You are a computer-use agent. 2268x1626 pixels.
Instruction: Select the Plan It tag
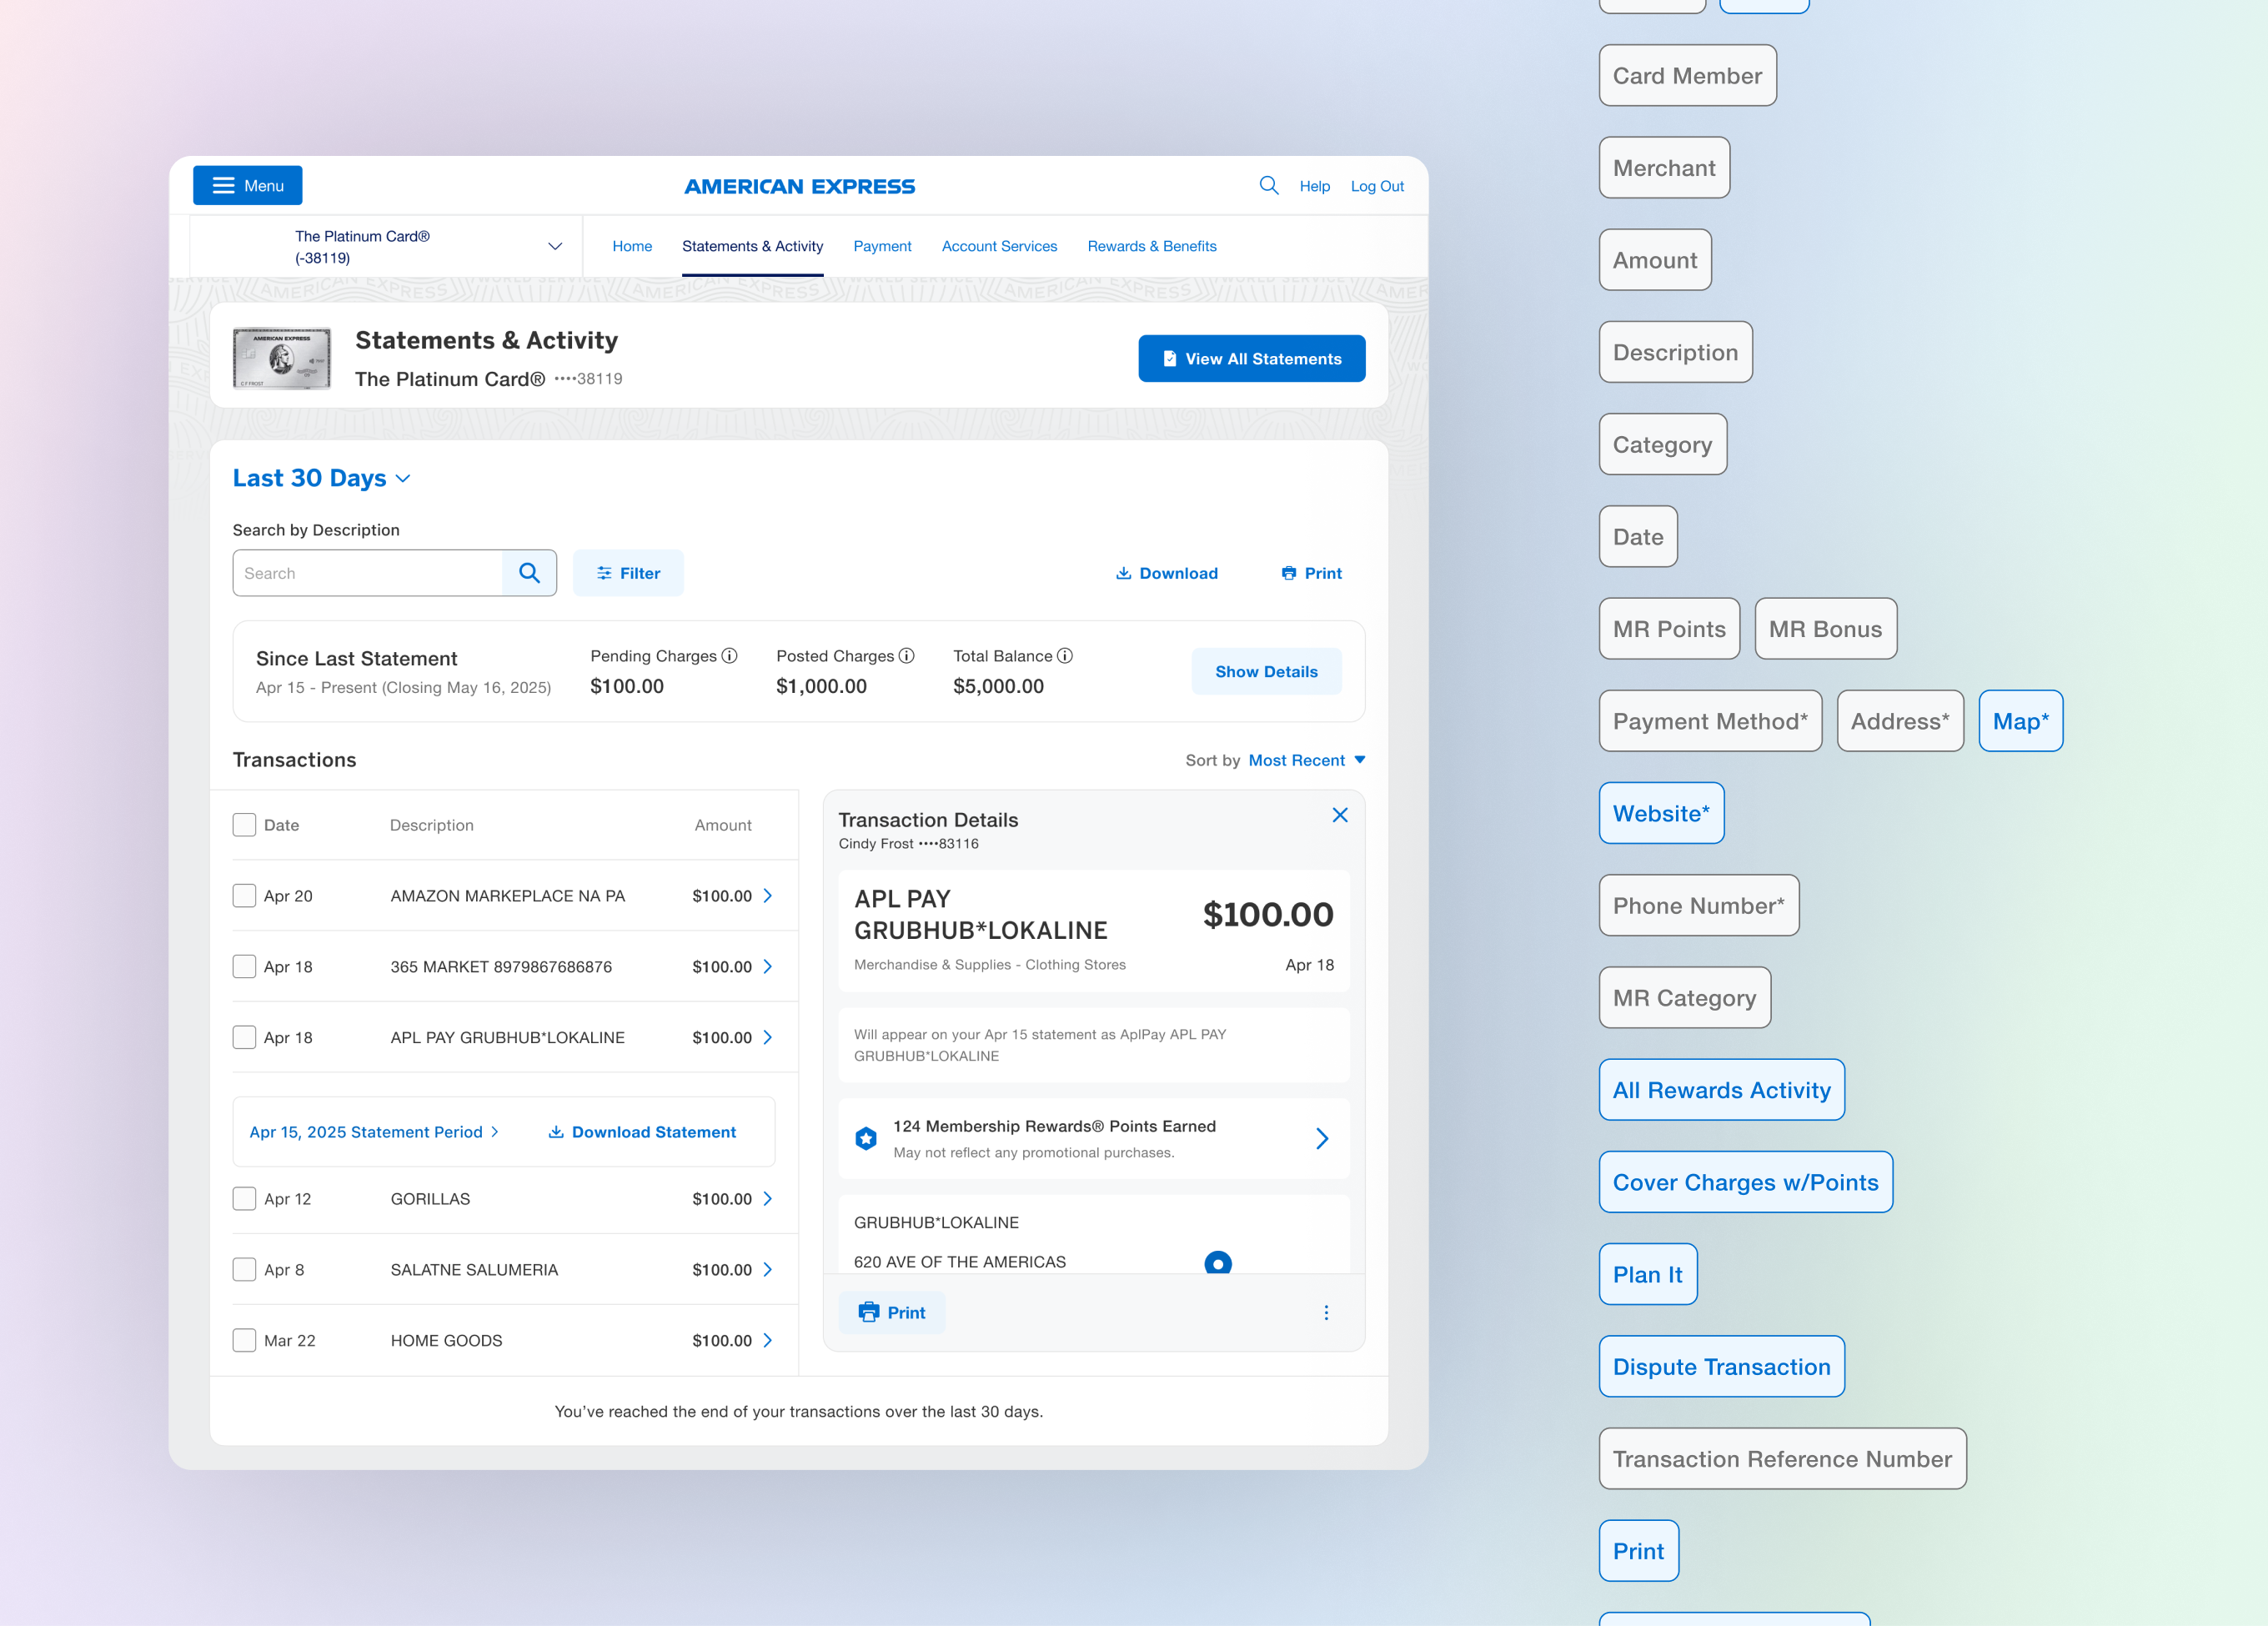1647,1274
